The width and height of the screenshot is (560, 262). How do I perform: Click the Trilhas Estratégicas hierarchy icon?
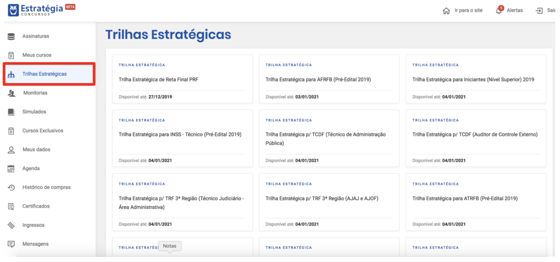point(11,74)
